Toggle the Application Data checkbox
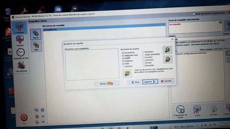The width and height of the screenshot is (230, 129). click(123, 56)
